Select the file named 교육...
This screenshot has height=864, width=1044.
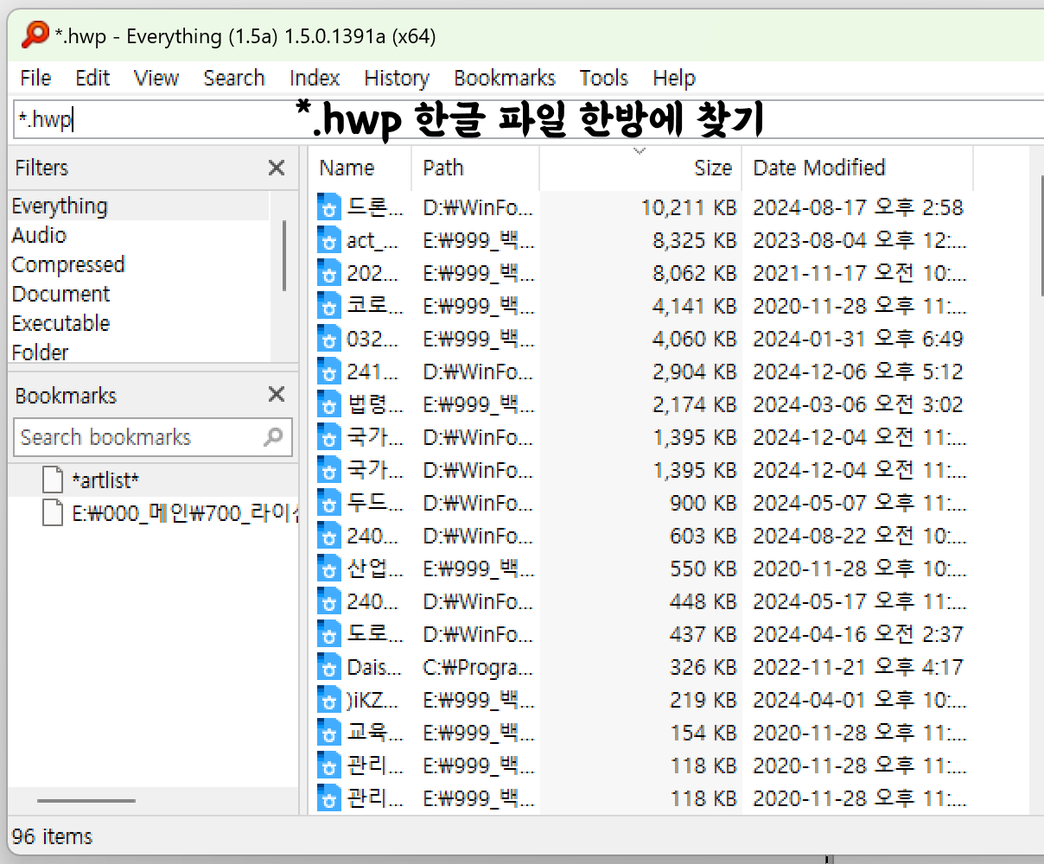375,733
